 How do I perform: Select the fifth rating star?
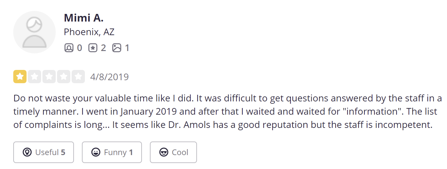(x=78, y=77)
